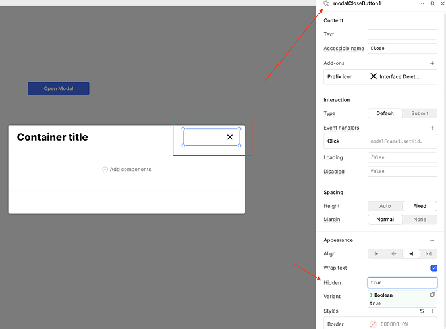Add an event handler using plus icon
The height and width of the screenshot is (329, 446).
click(x=432, y=128)
